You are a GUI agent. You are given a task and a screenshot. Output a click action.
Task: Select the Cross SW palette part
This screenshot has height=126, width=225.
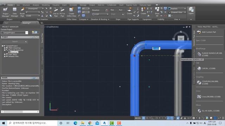[208, 97]
